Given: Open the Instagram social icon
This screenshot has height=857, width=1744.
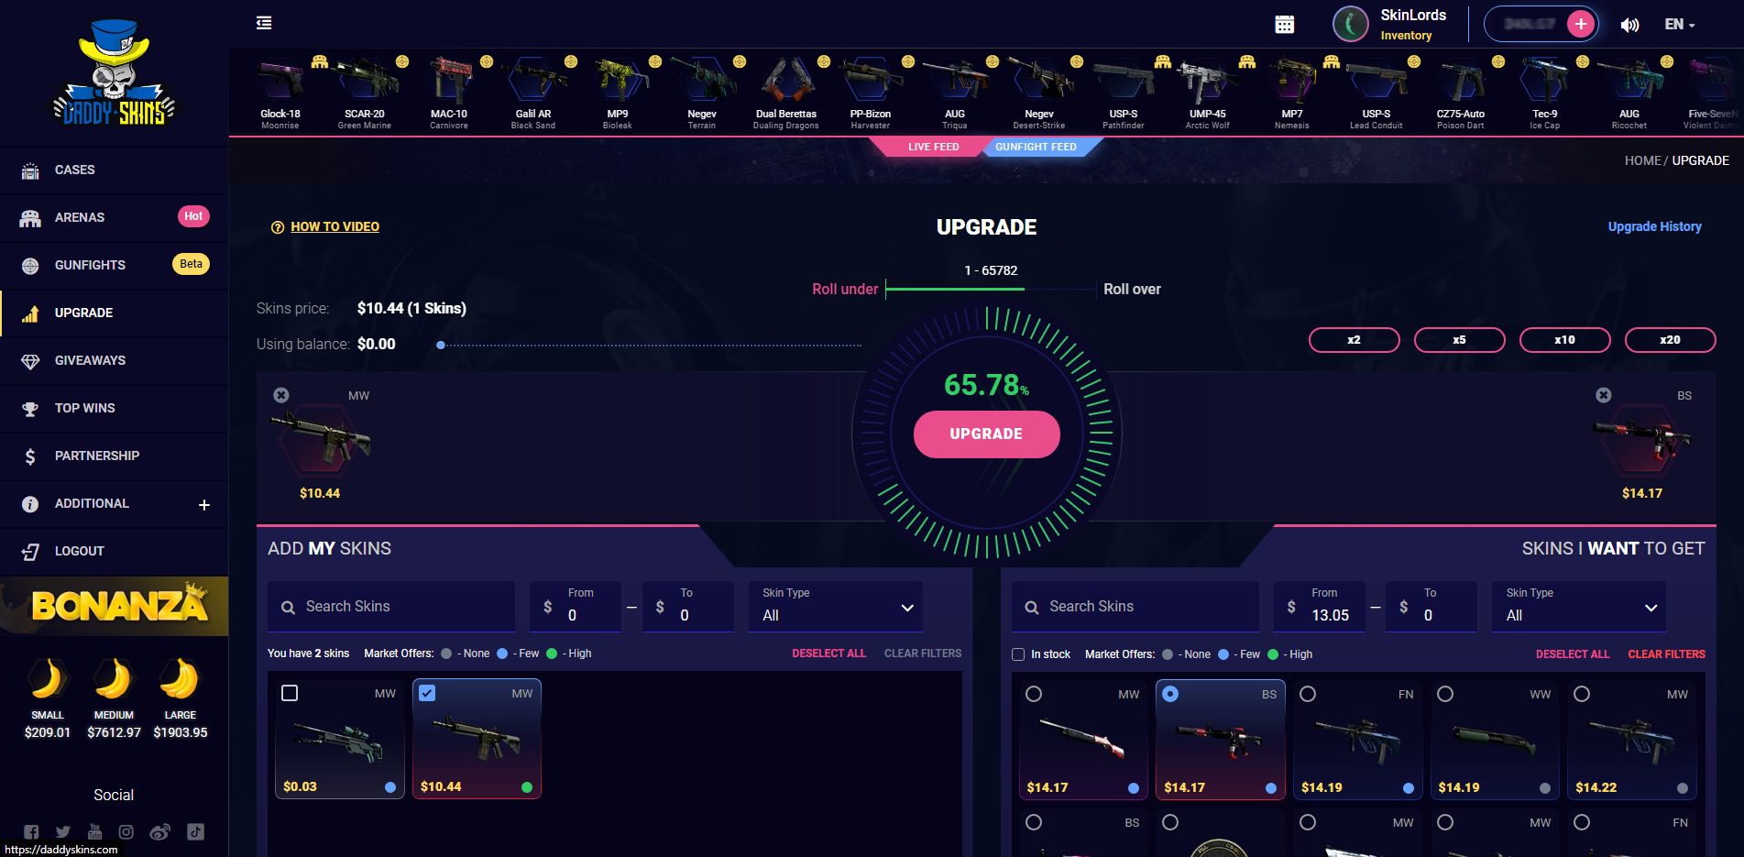Looking at the screenshot, I should 126,832.
